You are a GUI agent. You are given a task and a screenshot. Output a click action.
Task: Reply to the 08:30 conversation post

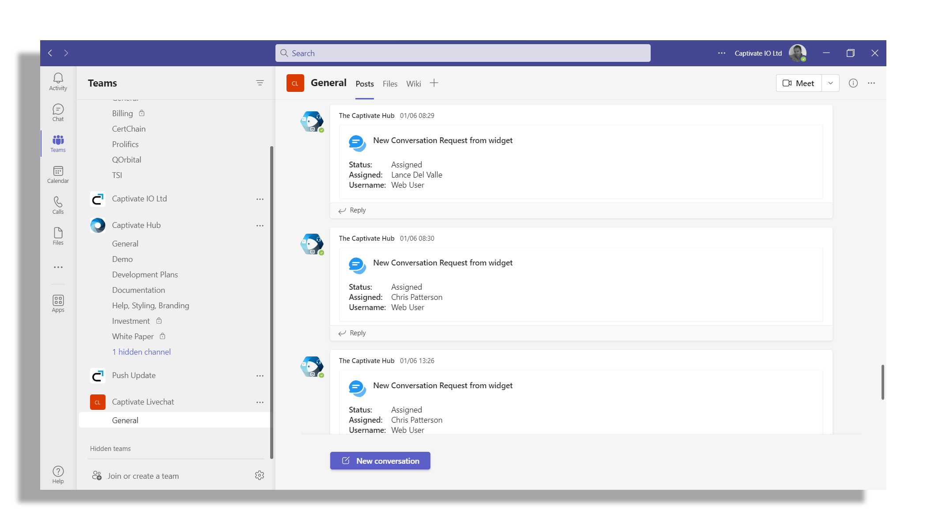pyautogui.click(x=352, y=333)
